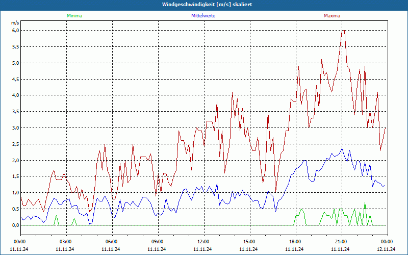The height and width of the screenshot is (255, 408).
Task: Click the '0,5' y-axis value
Action: (16, 209)
